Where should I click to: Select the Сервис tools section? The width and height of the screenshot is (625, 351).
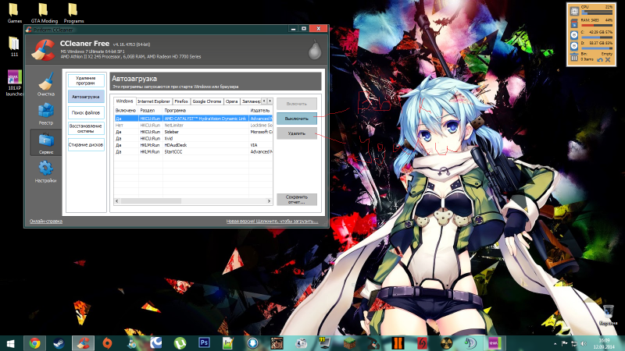pyautogui.click(x=46, y=143)
